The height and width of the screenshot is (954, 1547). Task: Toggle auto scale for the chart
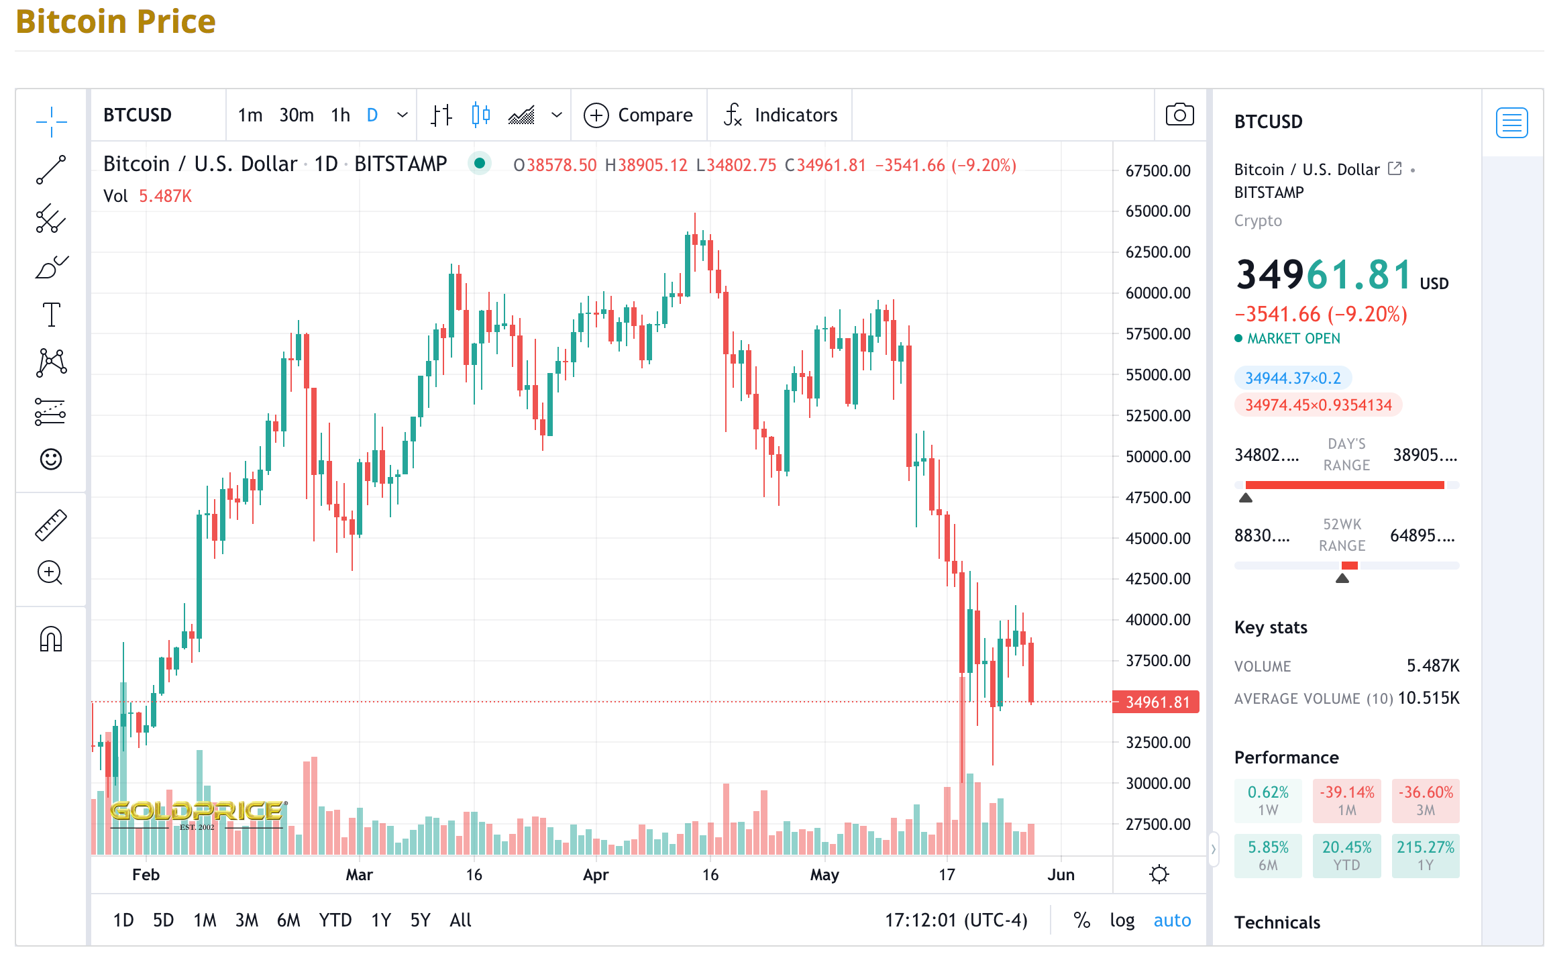pyautogui.click(x=1172, y=920)
